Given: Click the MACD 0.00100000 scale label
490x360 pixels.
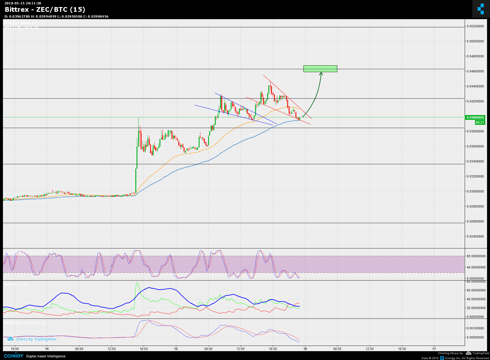Looking at the screenshot, I should 475,328.
